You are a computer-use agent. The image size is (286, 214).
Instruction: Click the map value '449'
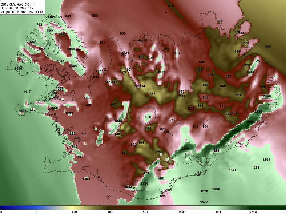click(x=113, y=104)
